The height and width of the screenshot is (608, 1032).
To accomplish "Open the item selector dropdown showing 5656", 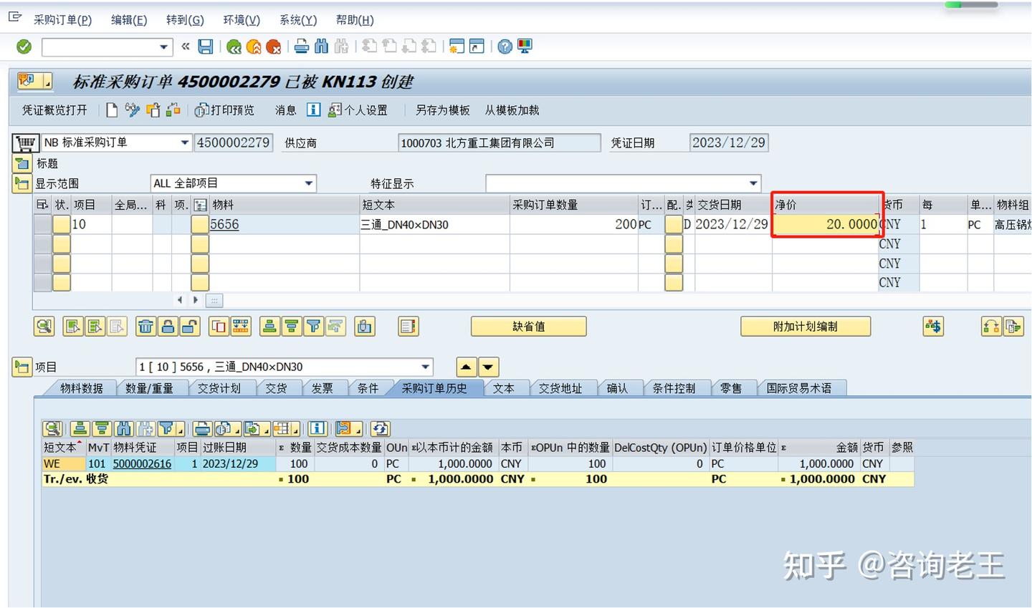I will click(x=426, y=367).
